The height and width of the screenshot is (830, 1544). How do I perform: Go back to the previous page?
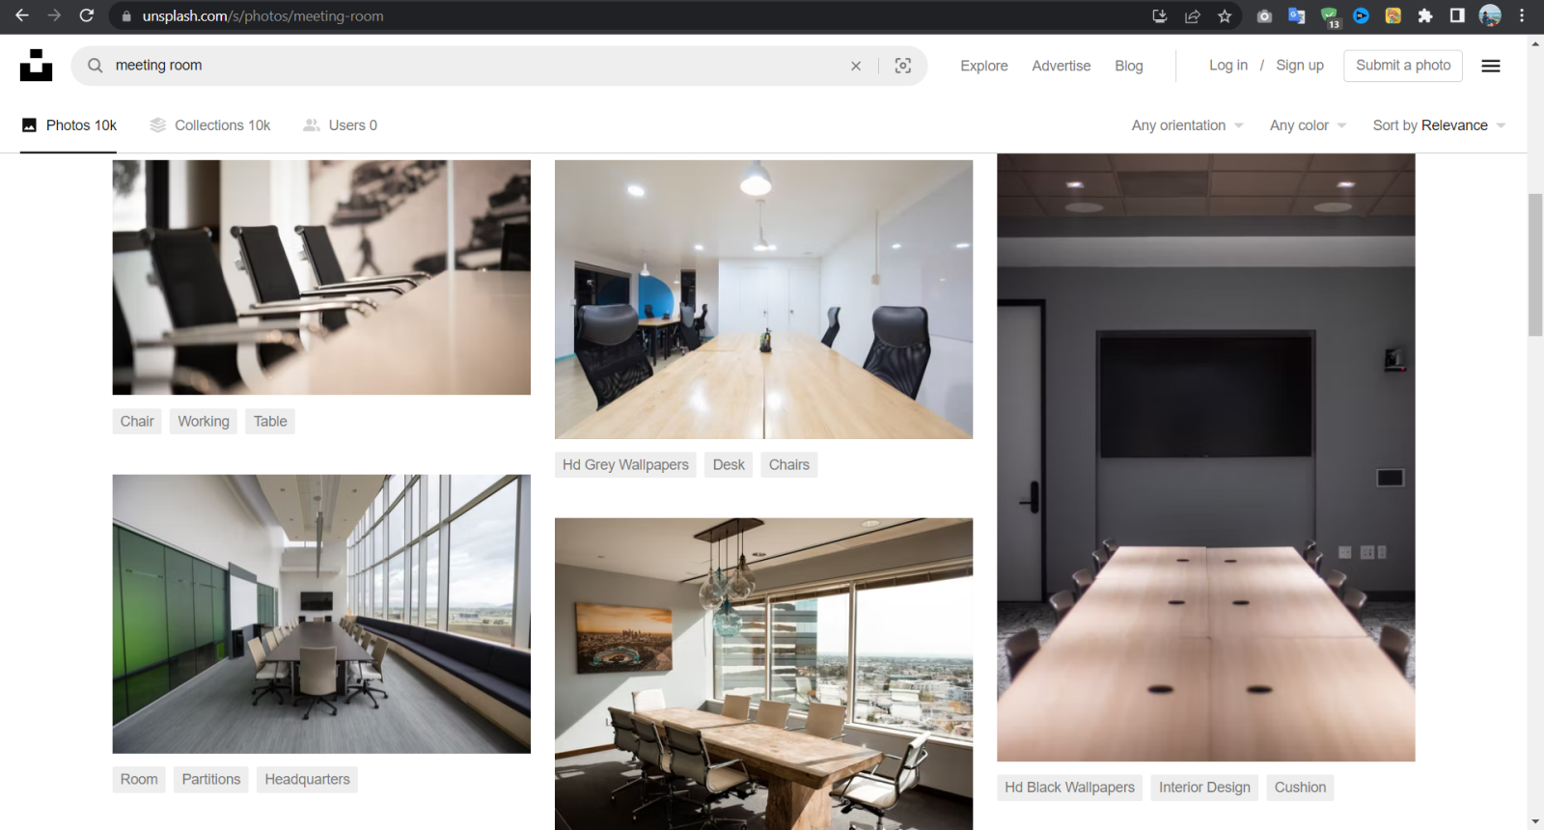[x=22, y=15]
